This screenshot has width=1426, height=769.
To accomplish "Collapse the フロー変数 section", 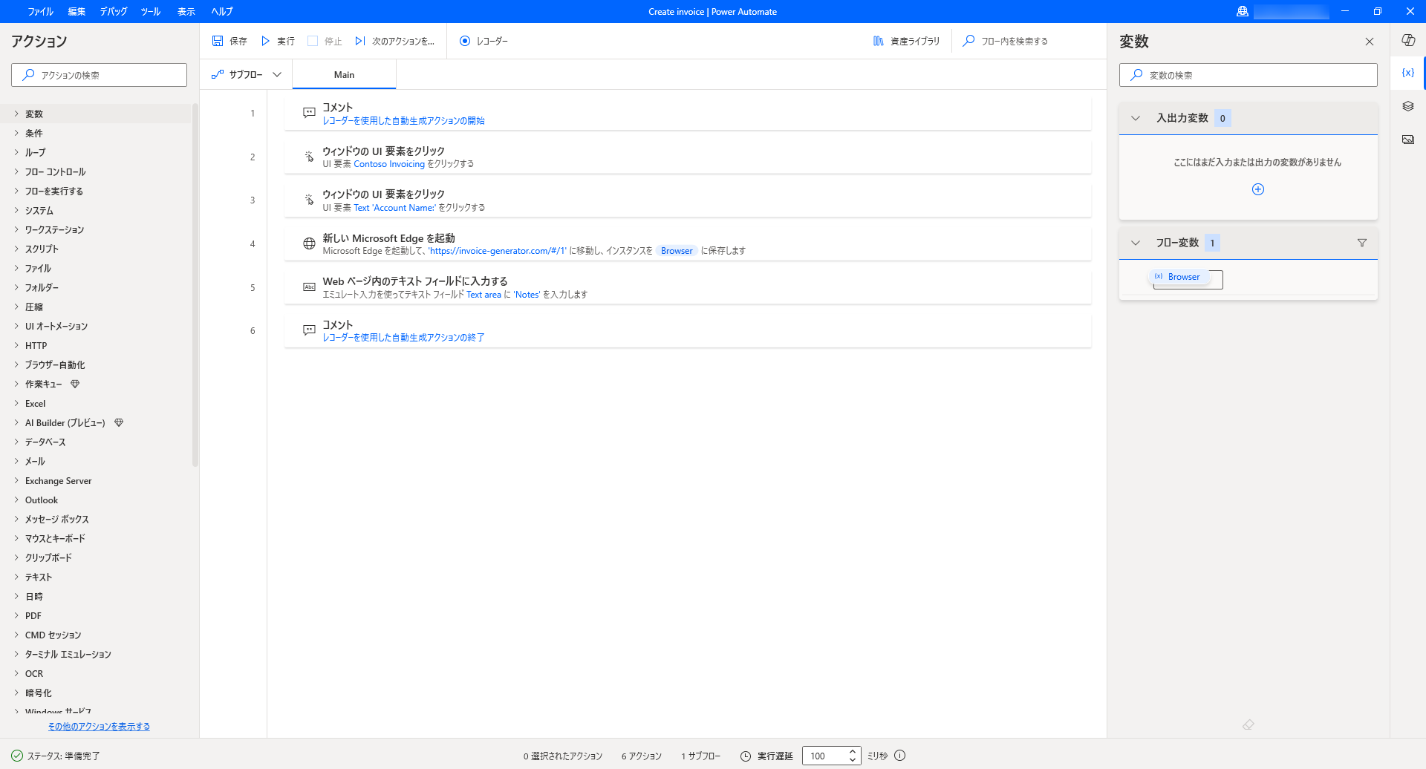I will [x=1135, y=243].
